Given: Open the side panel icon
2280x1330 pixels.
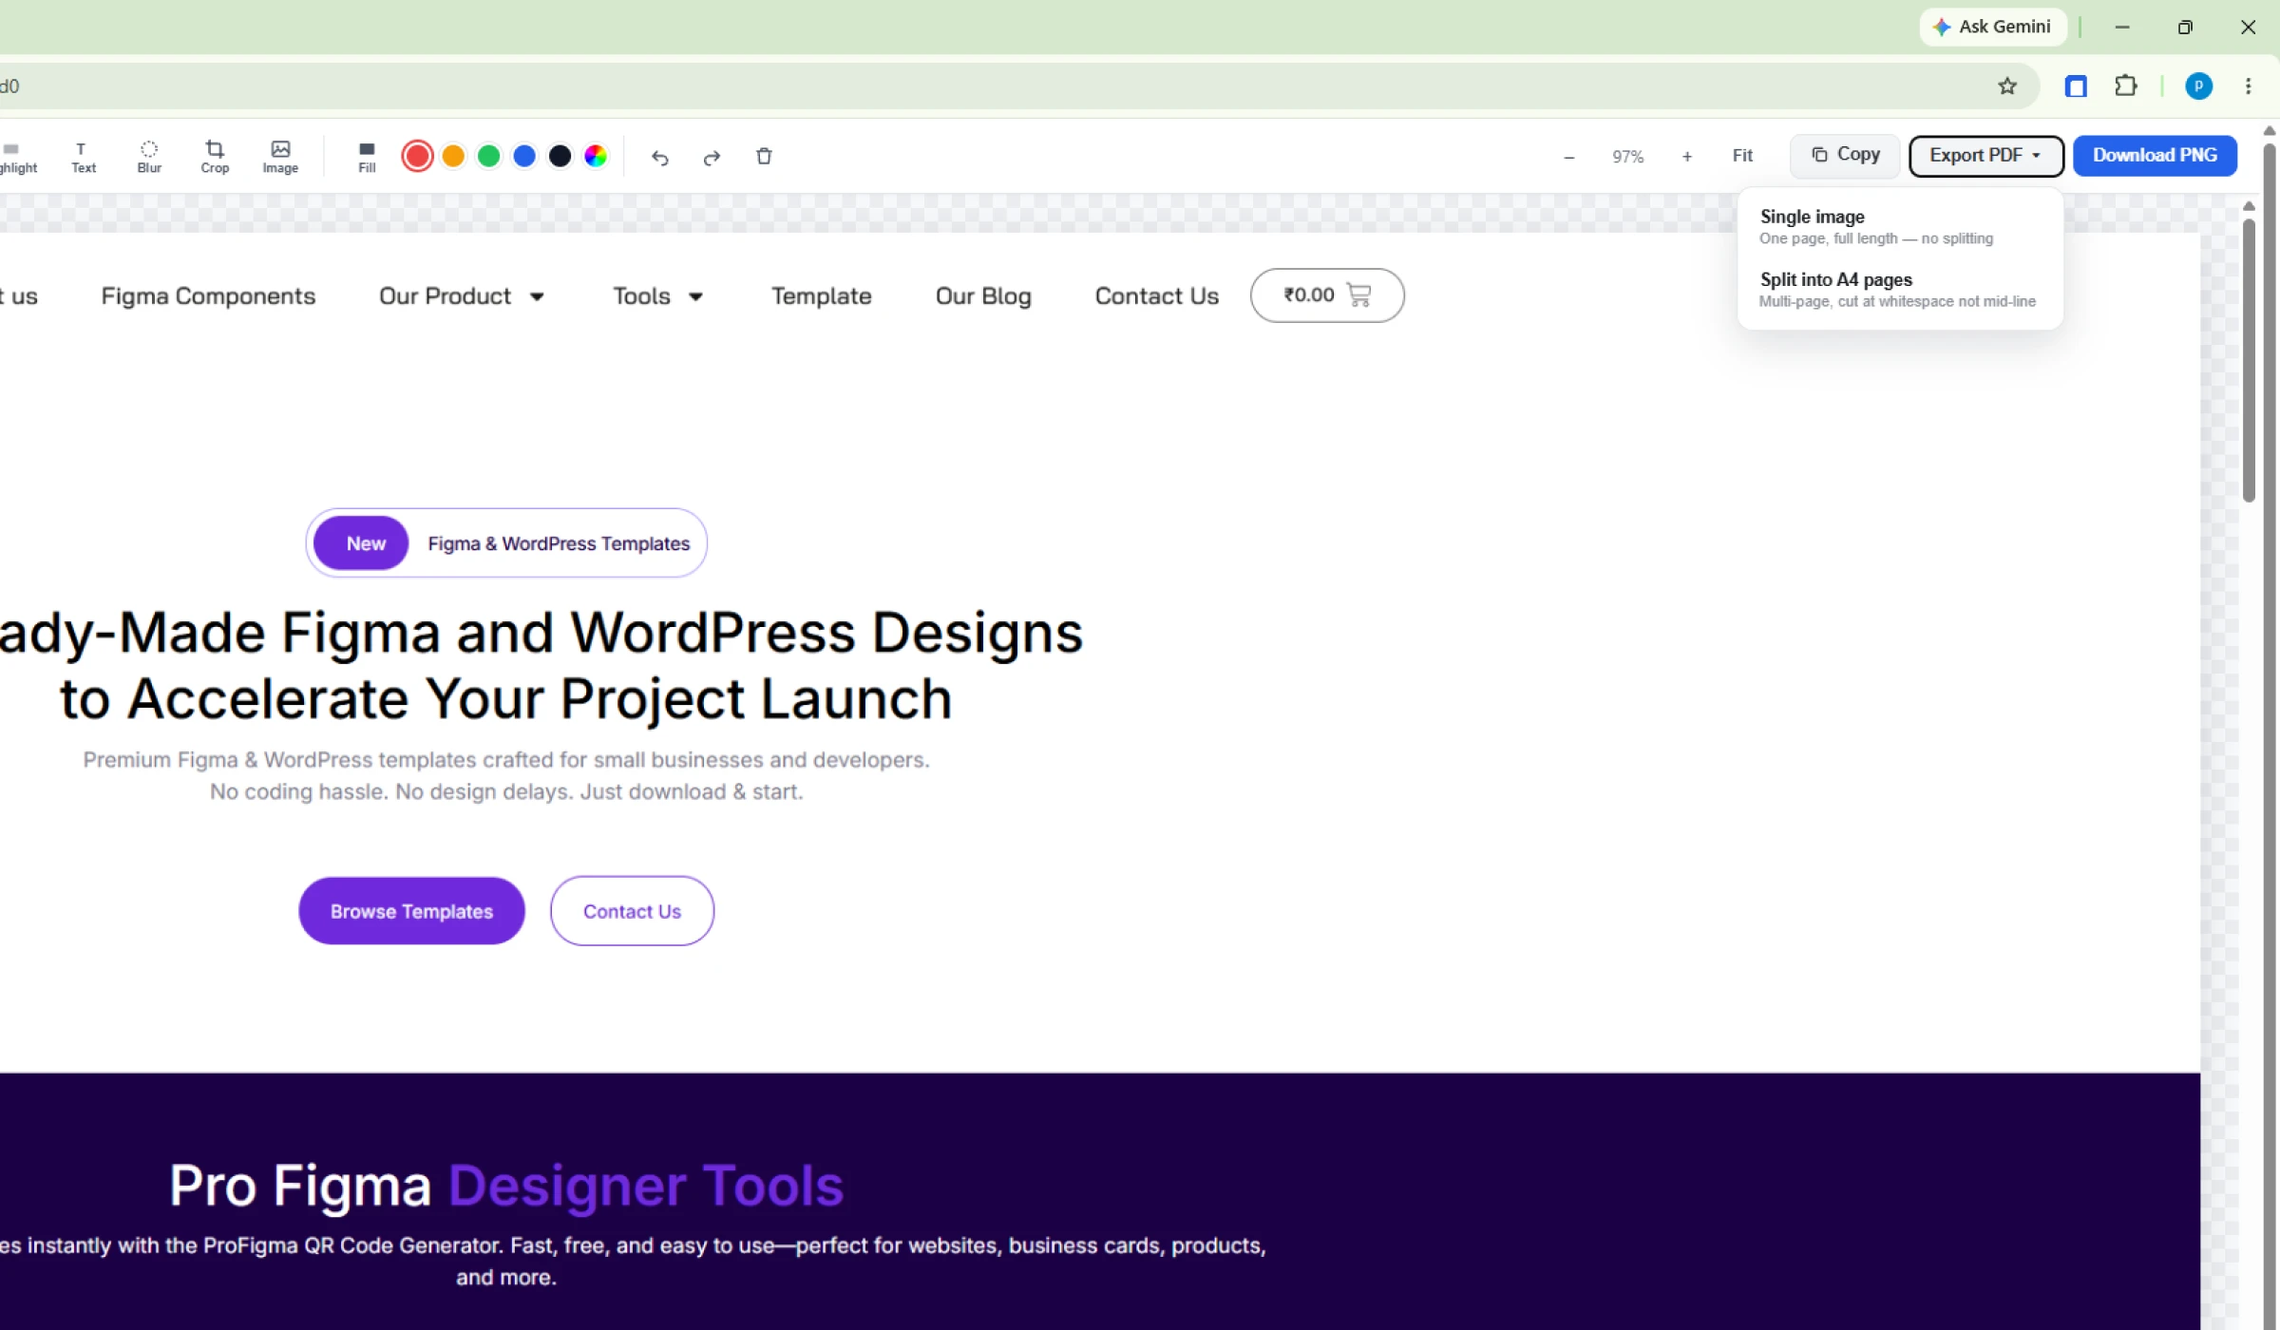Looking at the screenshot, I should [x=2076, y=86].
